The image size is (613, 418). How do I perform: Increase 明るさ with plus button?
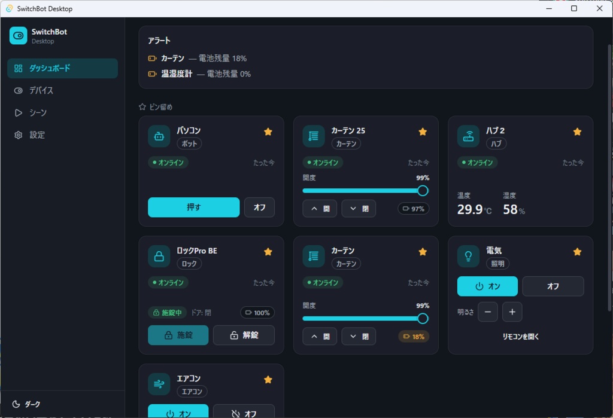tap(512, 312)
